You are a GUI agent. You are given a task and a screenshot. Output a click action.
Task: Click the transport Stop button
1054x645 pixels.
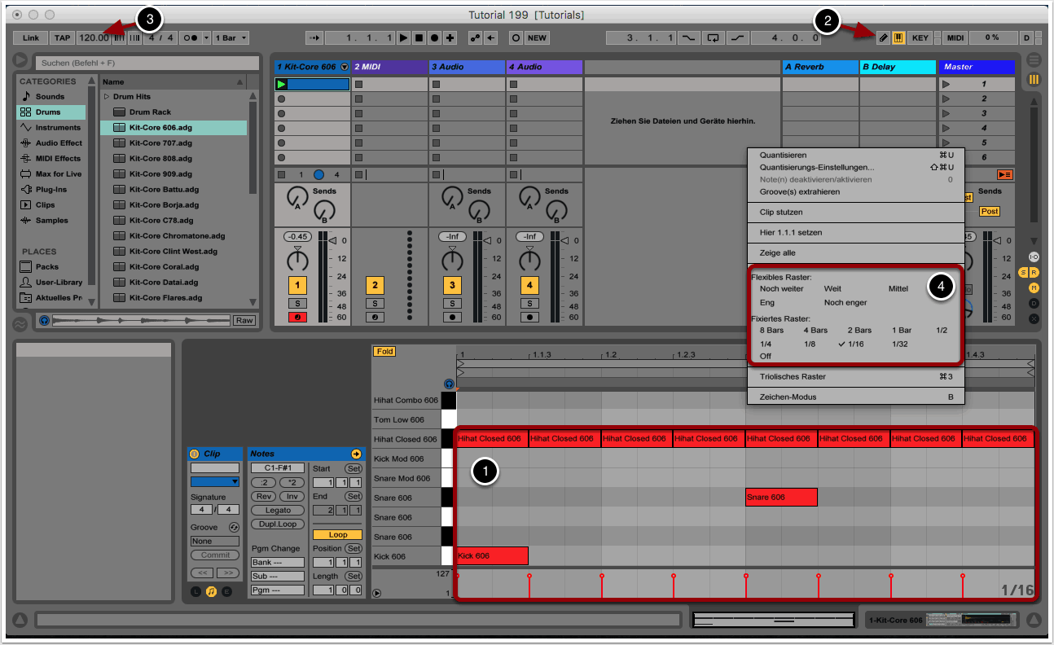click(419, 37)
